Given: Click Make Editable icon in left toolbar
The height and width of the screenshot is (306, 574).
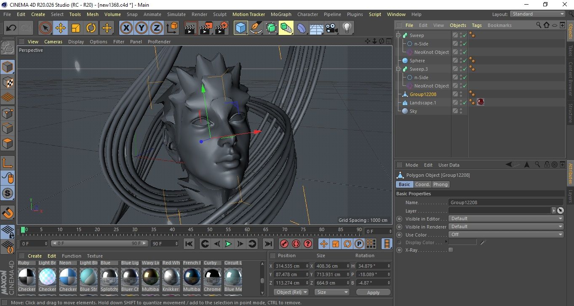Looking at the screenshot, I should 8,48.
